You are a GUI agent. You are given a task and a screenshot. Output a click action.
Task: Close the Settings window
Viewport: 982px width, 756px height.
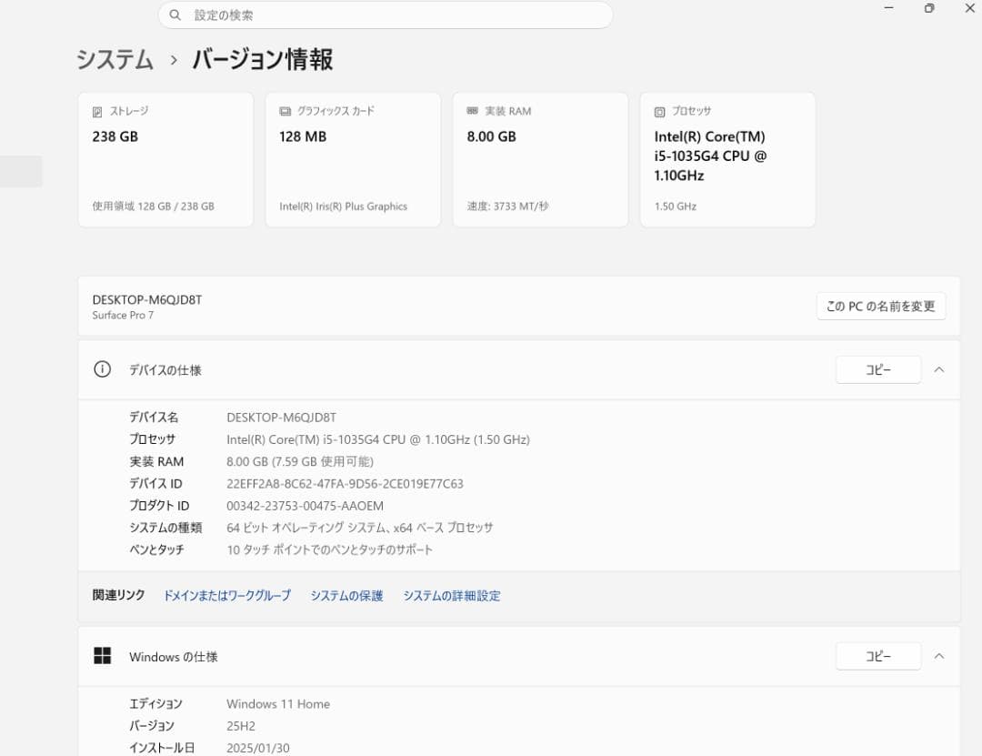pyautogui.click(x=969, y=8)
